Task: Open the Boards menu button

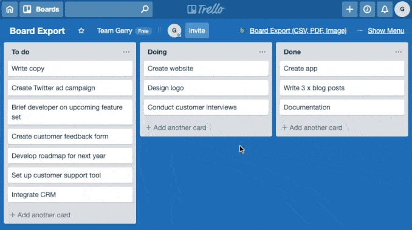Action: [41, 10]
